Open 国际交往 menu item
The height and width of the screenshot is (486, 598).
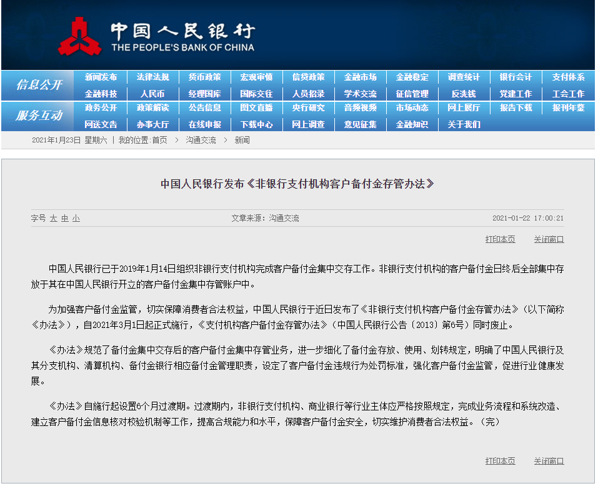pos(257,94)
